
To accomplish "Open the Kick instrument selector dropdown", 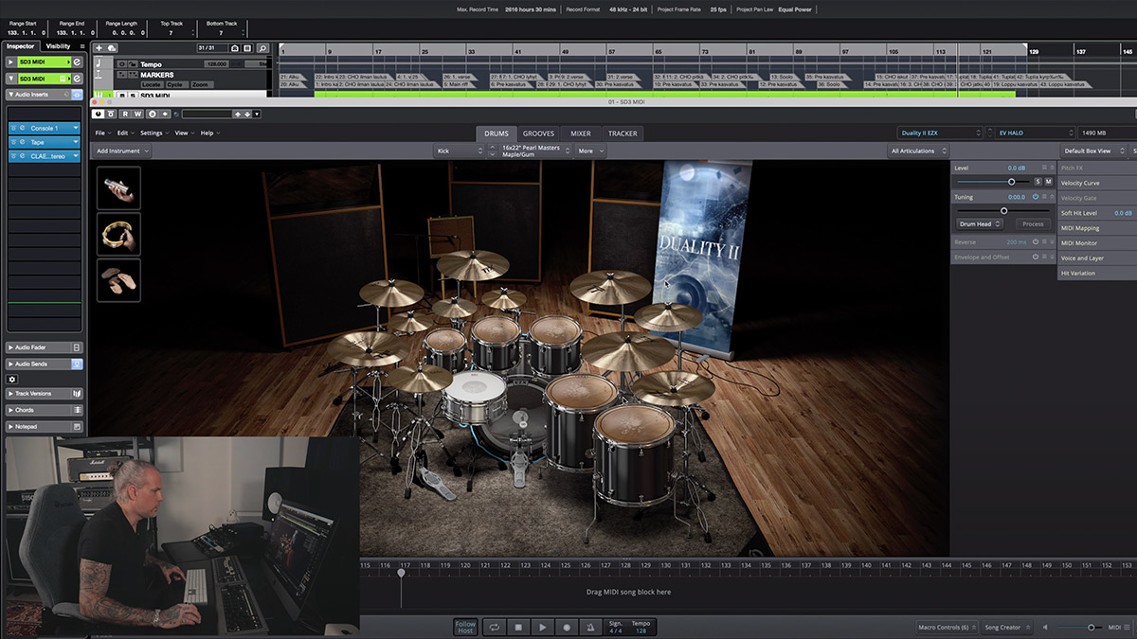I will (460, 151).
